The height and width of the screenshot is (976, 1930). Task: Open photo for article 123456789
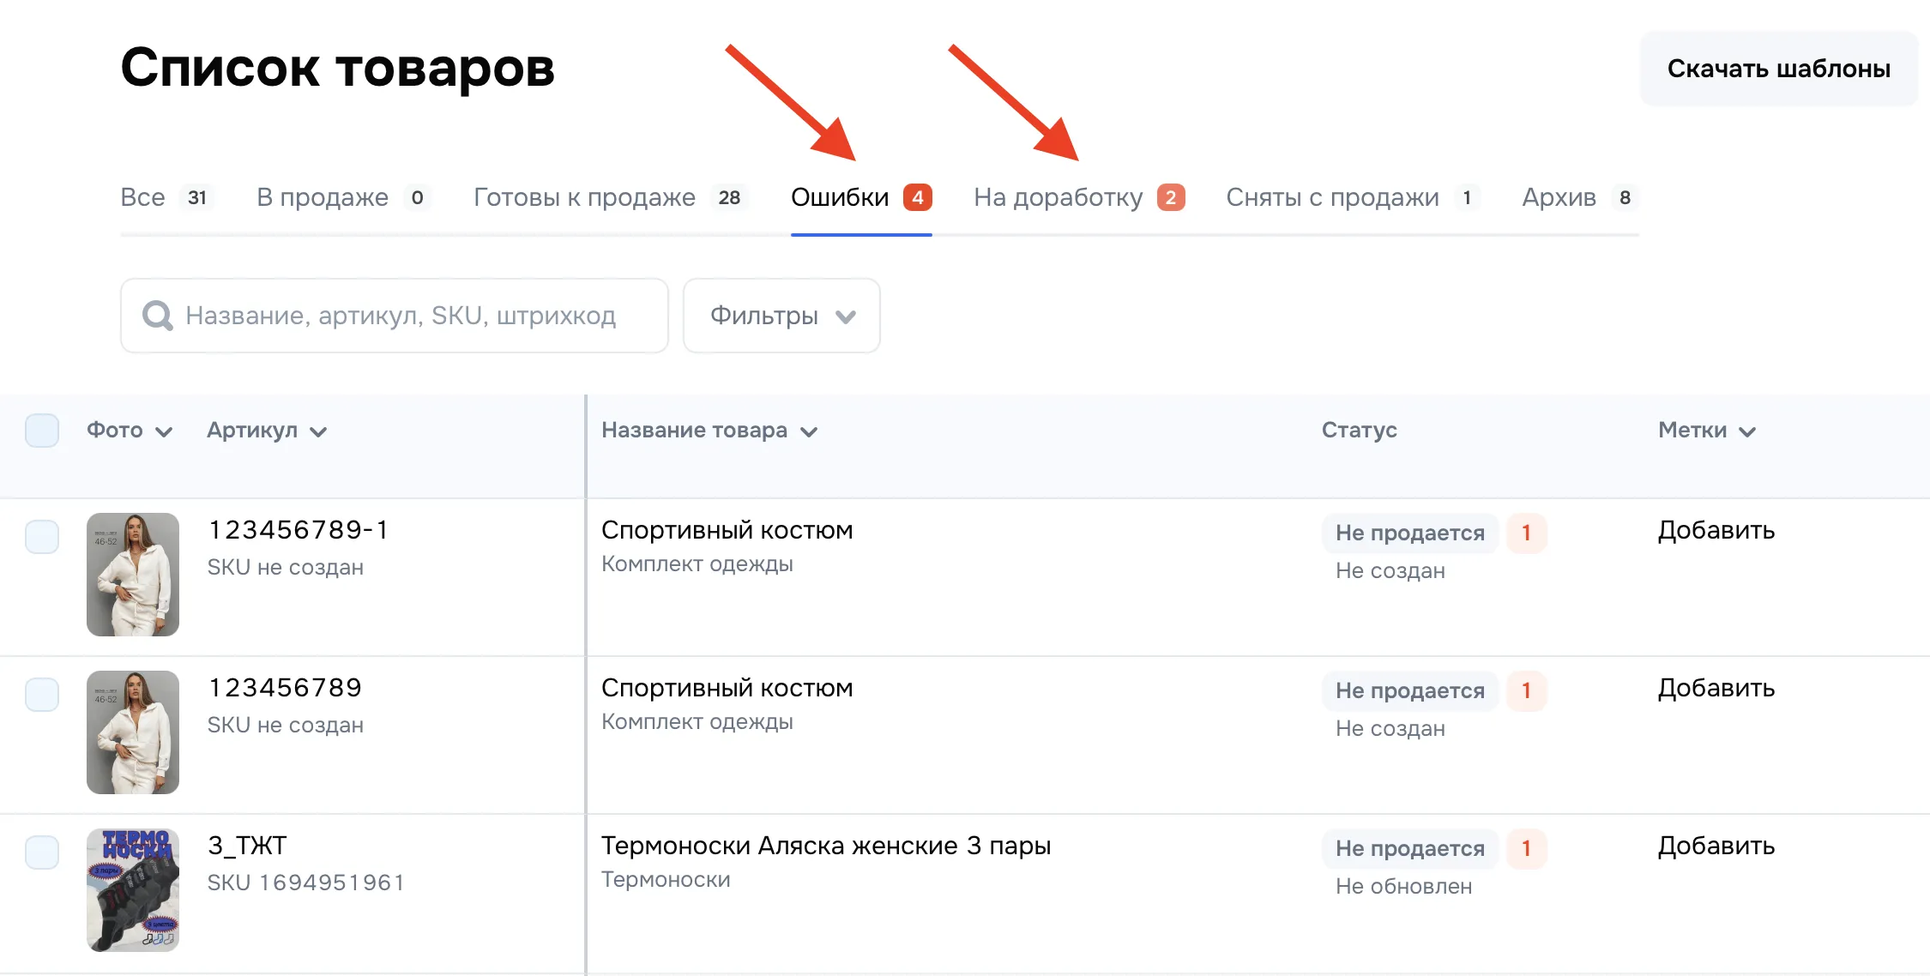click(x=133, y=732)
